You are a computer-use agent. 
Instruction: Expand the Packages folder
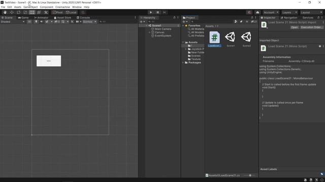(x=183, y=63)
